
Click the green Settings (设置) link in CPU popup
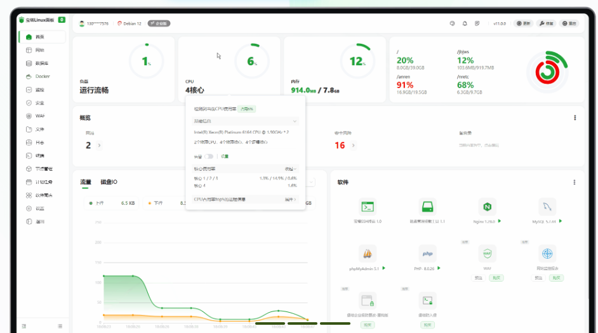coord(225,156)
